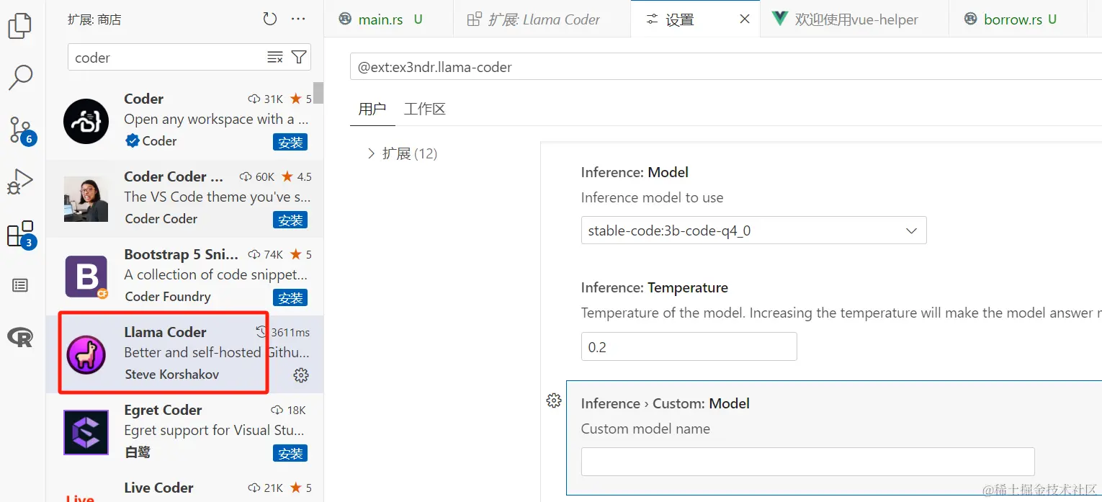The image size is (1102, 502).
Task: Open gear for Inference Custom Model setting
Action: (554, 401)
